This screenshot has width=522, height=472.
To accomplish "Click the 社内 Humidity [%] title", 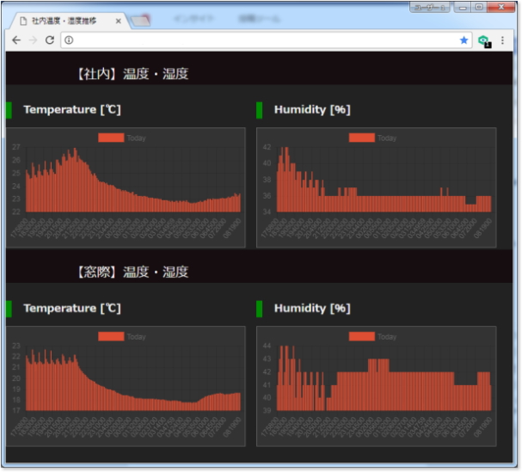I will (x=312, y=109).
